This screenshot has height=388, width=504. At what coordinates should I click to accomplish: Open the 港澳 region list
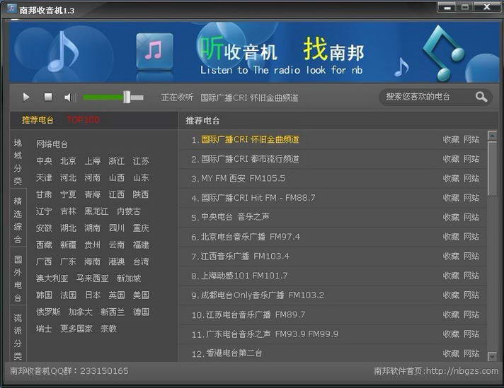click(117, 261)
